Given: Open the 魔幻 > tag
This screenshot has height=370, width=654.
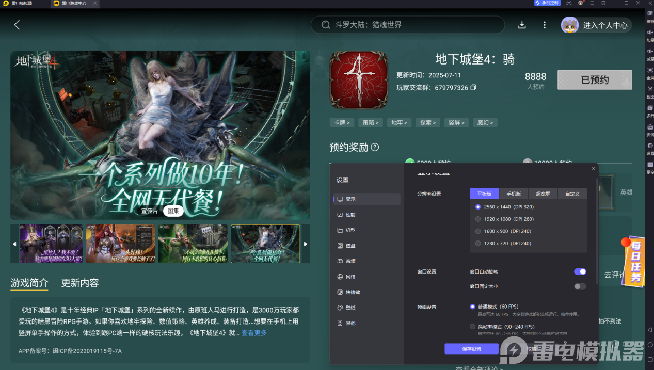Looking at the screenshot, I should pyautogui.click(x=485, y=123).
